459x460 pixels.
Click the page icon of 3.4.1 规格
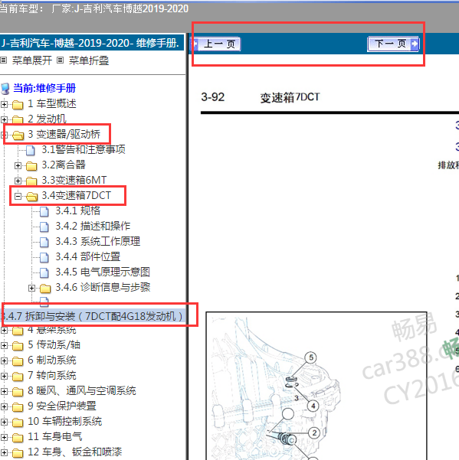pyautogui.click(x=44, y=211)
